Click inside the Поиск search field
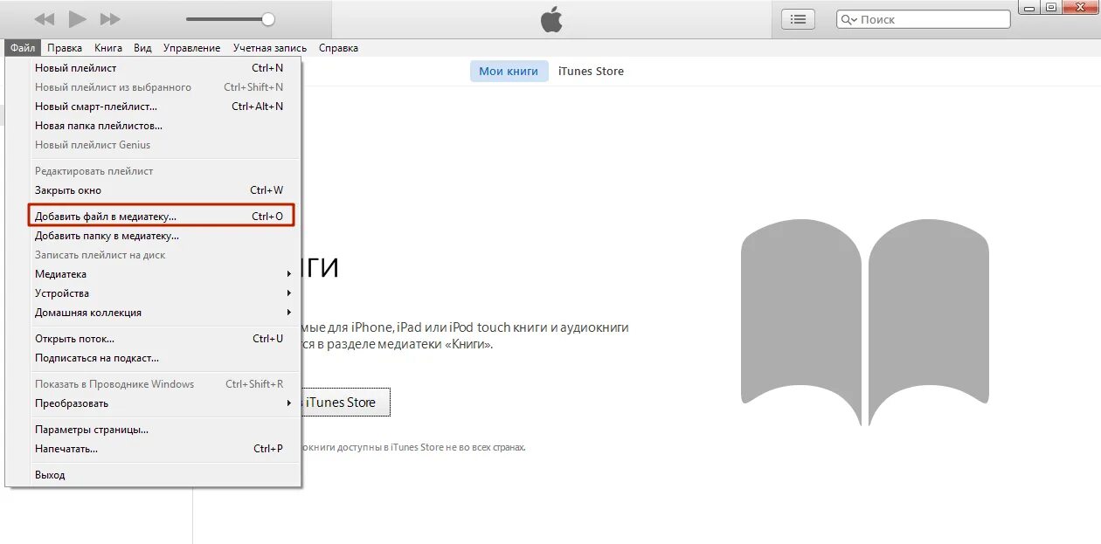This screenshot has height=544, width=1101. pyautogui.click(x=923, y=19)
